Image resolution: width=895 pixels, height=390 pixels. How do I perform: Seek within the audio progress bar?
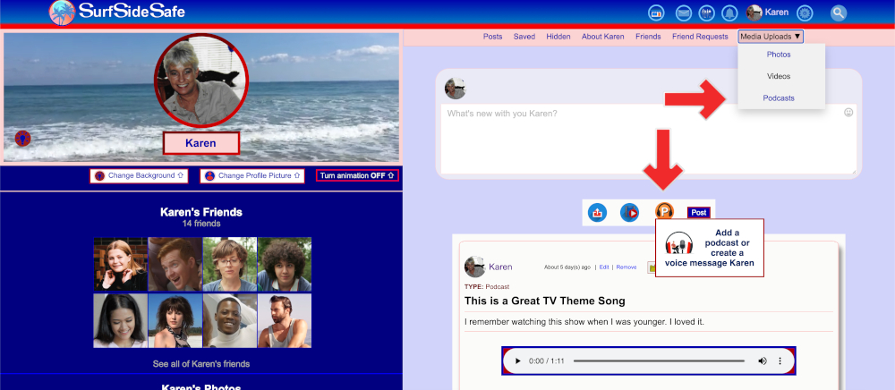(x=659, y=360)
